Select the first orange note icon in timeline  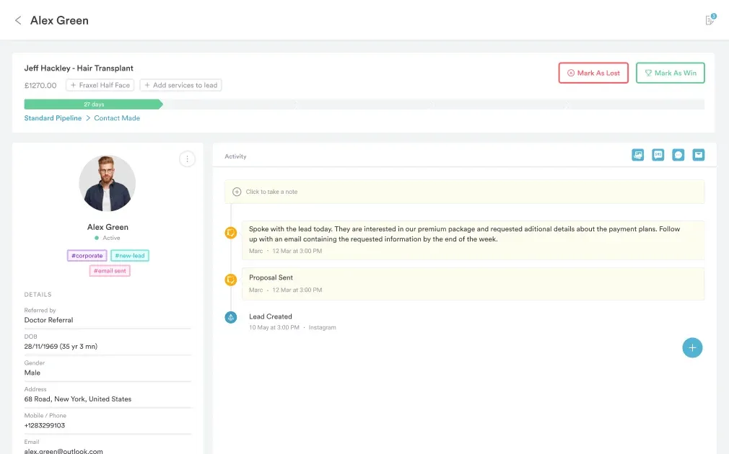[231, 233]
